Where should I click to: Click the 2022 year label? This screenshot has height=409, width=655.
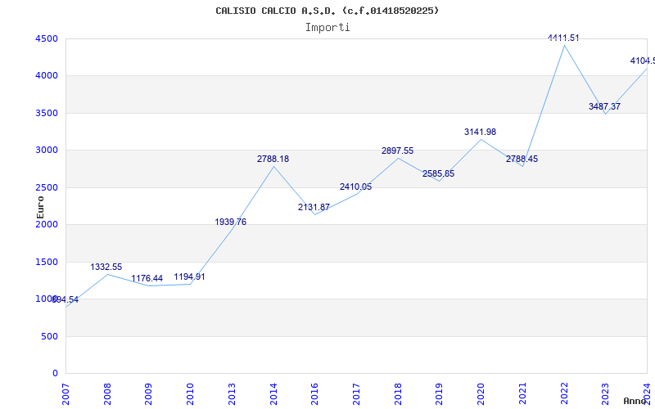[x=564, y=394]
